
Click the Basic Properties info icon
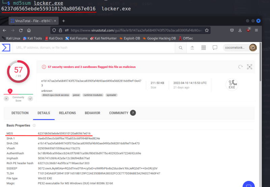click(34, 125)
